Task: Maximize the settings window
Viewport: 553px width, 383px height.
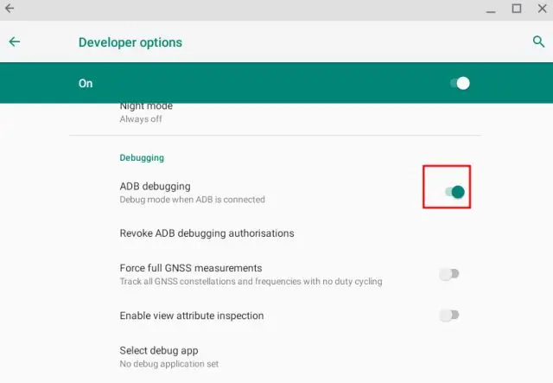Action: click(516, 9)
